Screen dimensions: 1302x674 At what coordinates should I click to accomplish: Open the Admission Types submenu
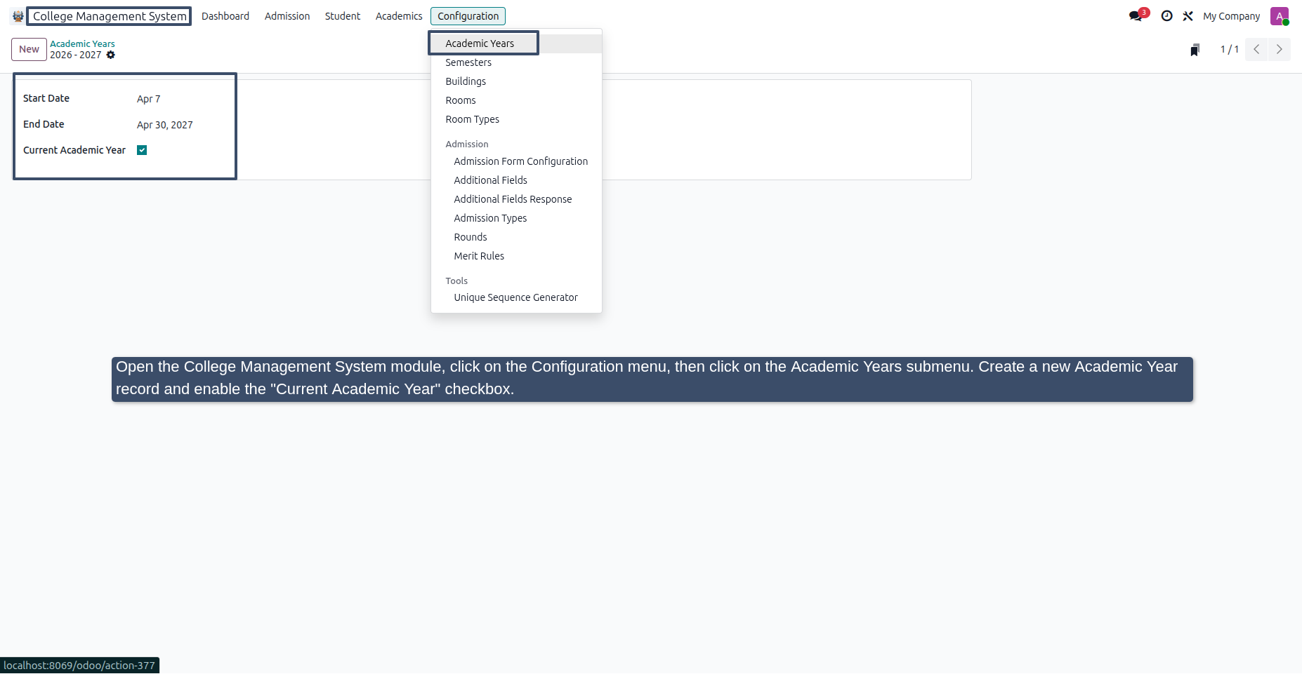[516, 218]
